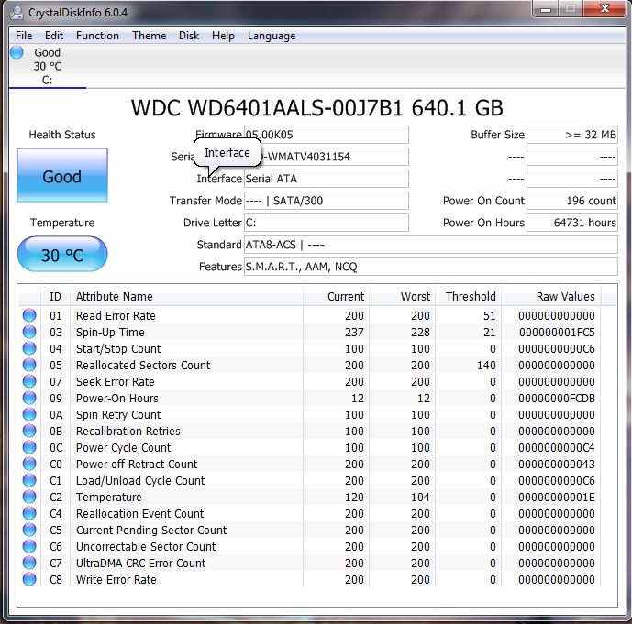Click the status orb for Reallocated Sectors Count
The height and width of the screenshot is (624, 632).
point(29,366)
